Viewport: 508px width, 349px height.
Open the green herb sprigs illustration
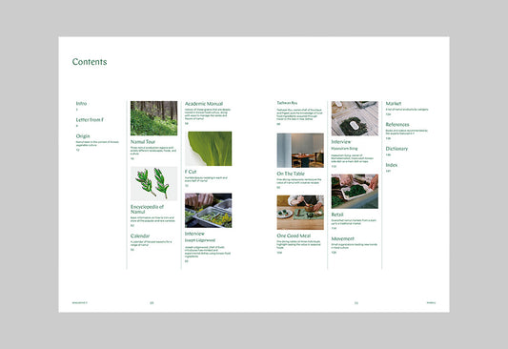point(153,183)
